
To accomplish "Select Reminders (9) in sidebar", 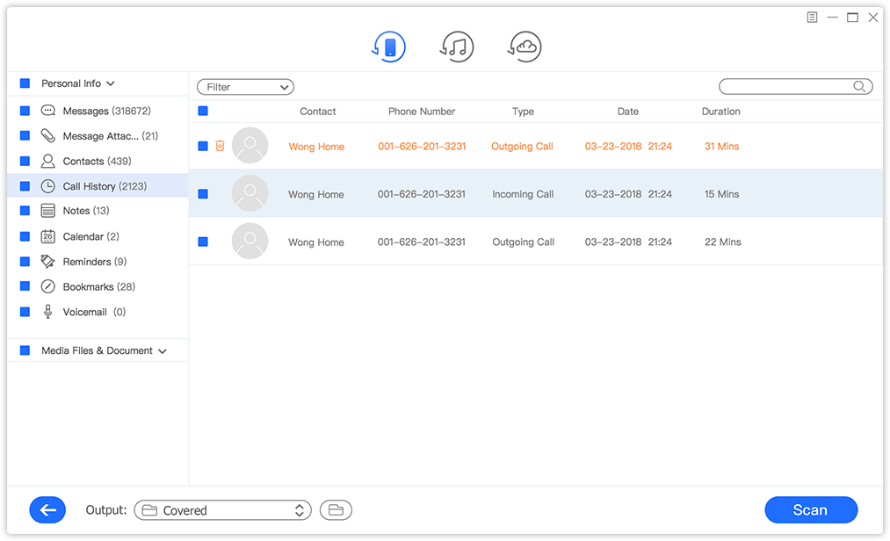I will 95,262.
